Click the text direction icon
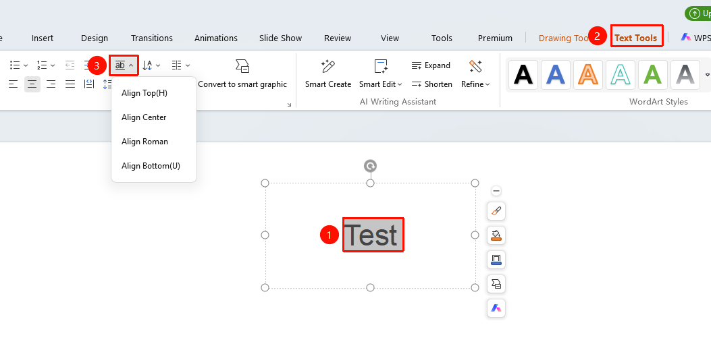 click(147, 65)
